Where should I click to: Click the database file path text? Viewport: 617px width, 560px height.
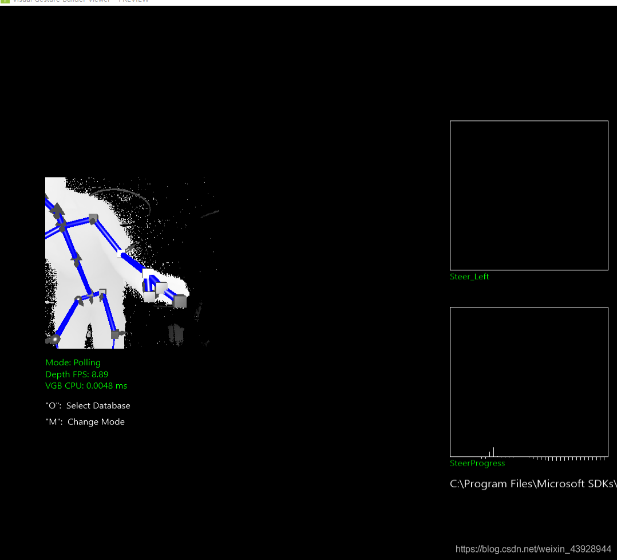pos(532,484)
